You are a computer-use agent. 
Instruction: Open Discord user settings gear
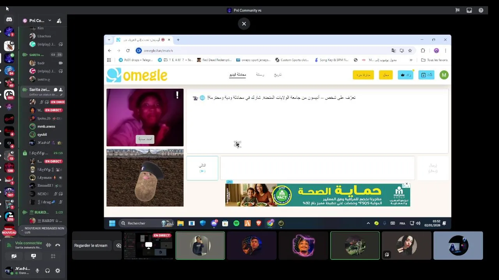pos(58,271)
